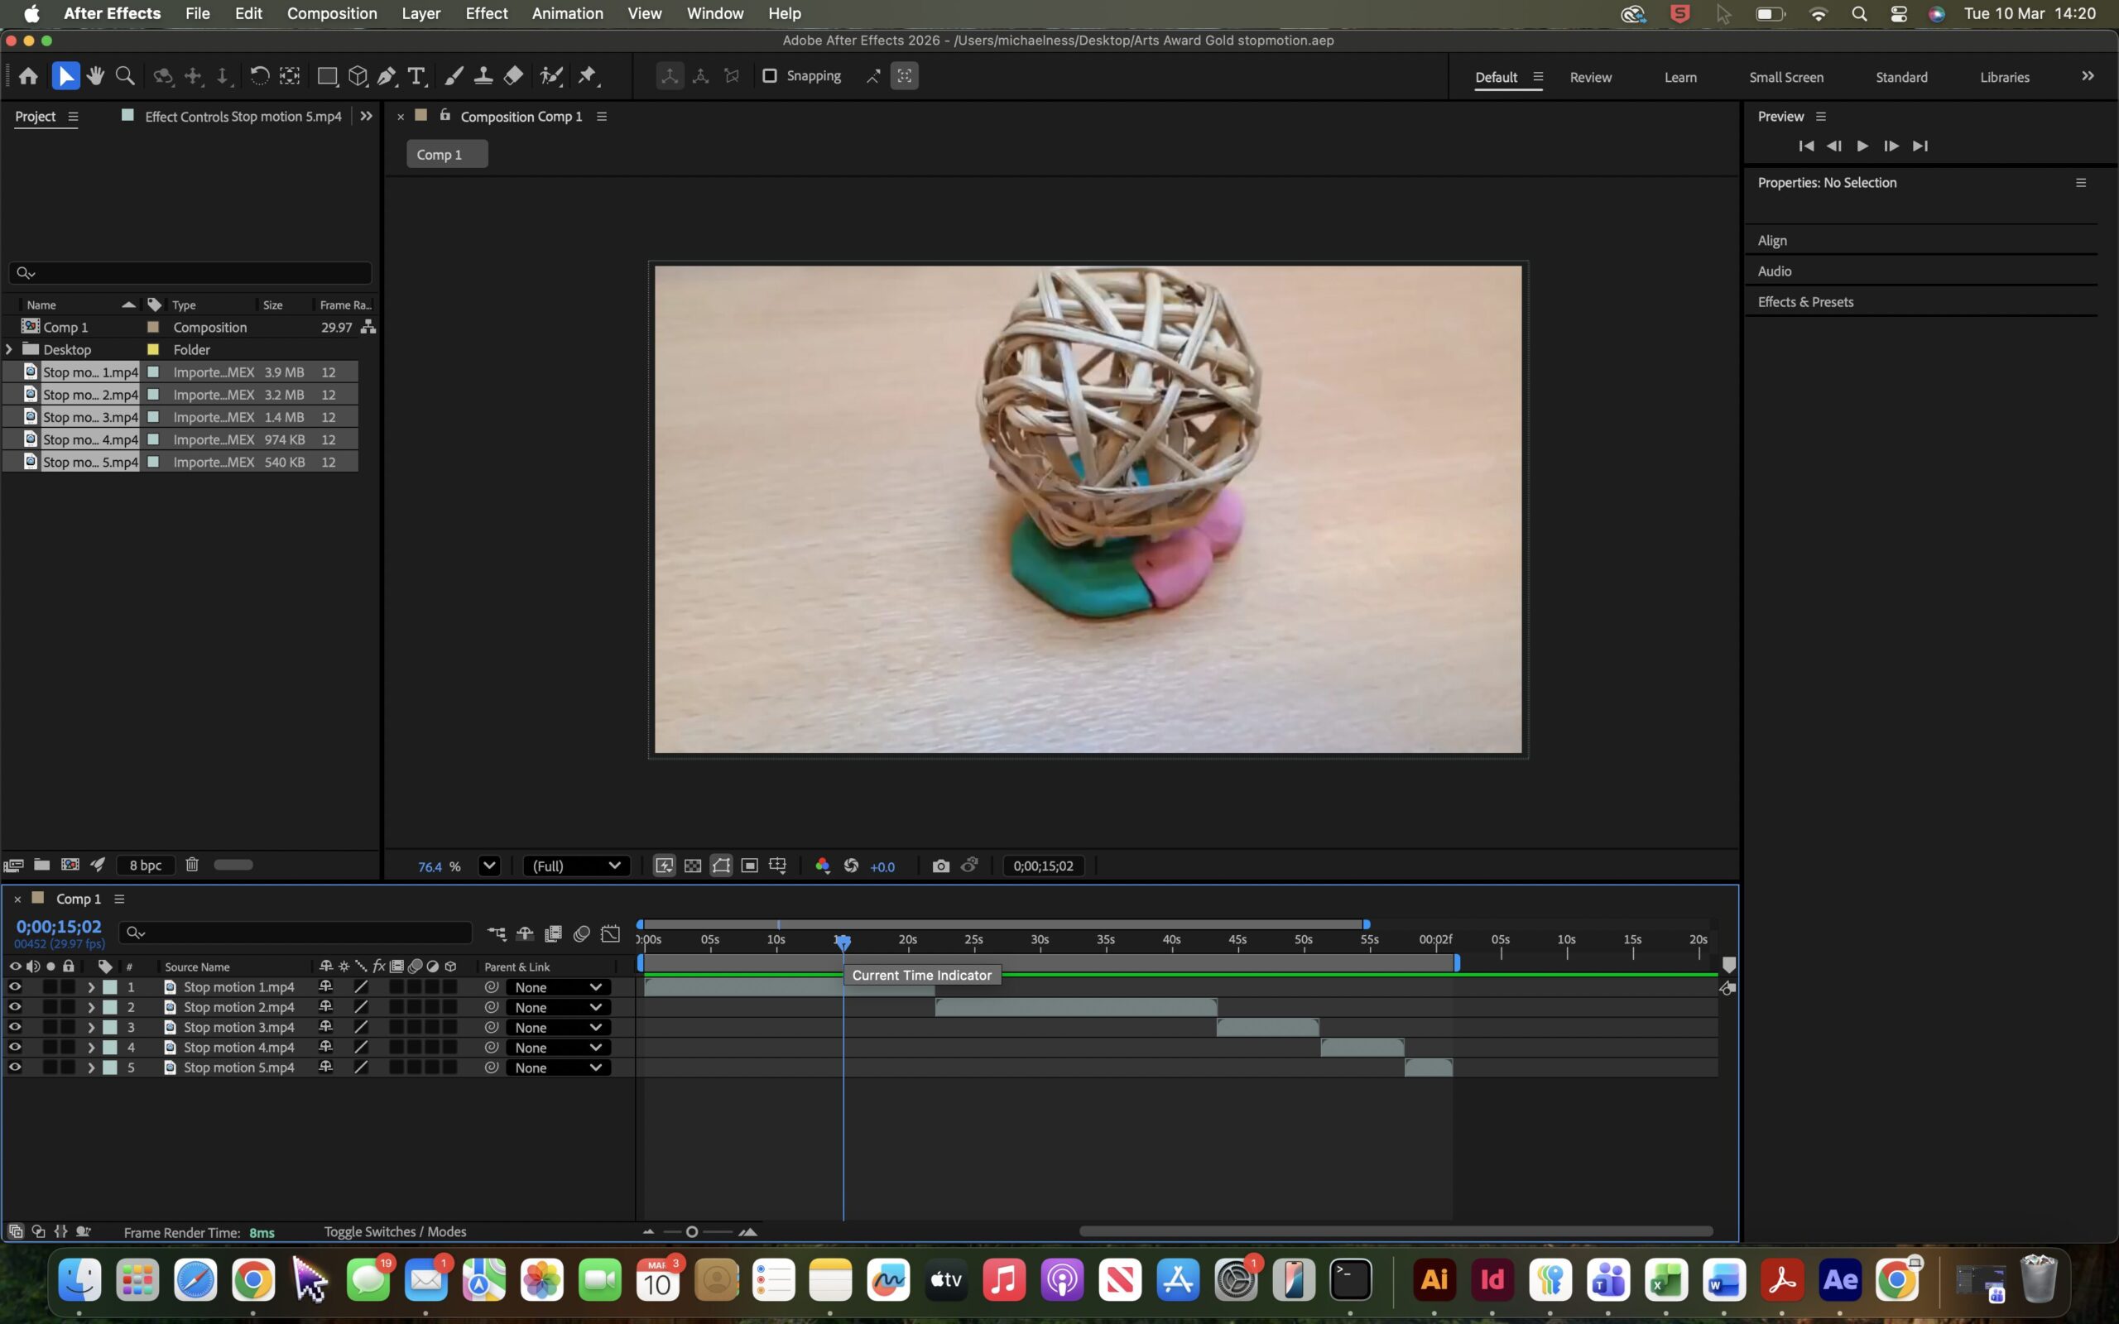Image resolution: width=2119 pixels, height=1324 pixels.
Task: Select the Eraser tool
Action: (x=514, y=76)
